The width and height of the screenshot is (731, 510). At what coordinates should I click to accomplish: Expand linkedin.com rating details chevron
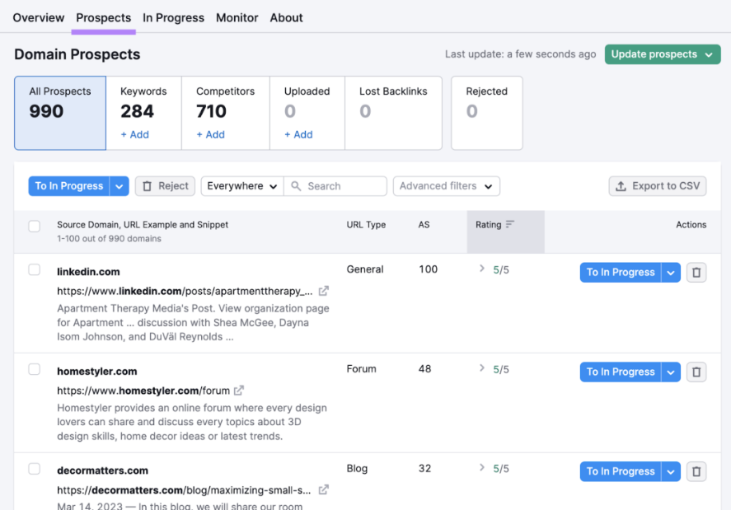[x=482, y=269]
